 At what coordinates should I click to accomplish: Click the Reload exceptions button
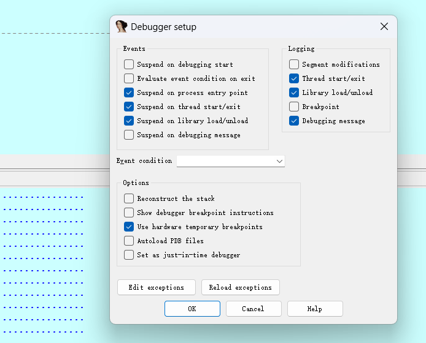(x=241, y=287)
